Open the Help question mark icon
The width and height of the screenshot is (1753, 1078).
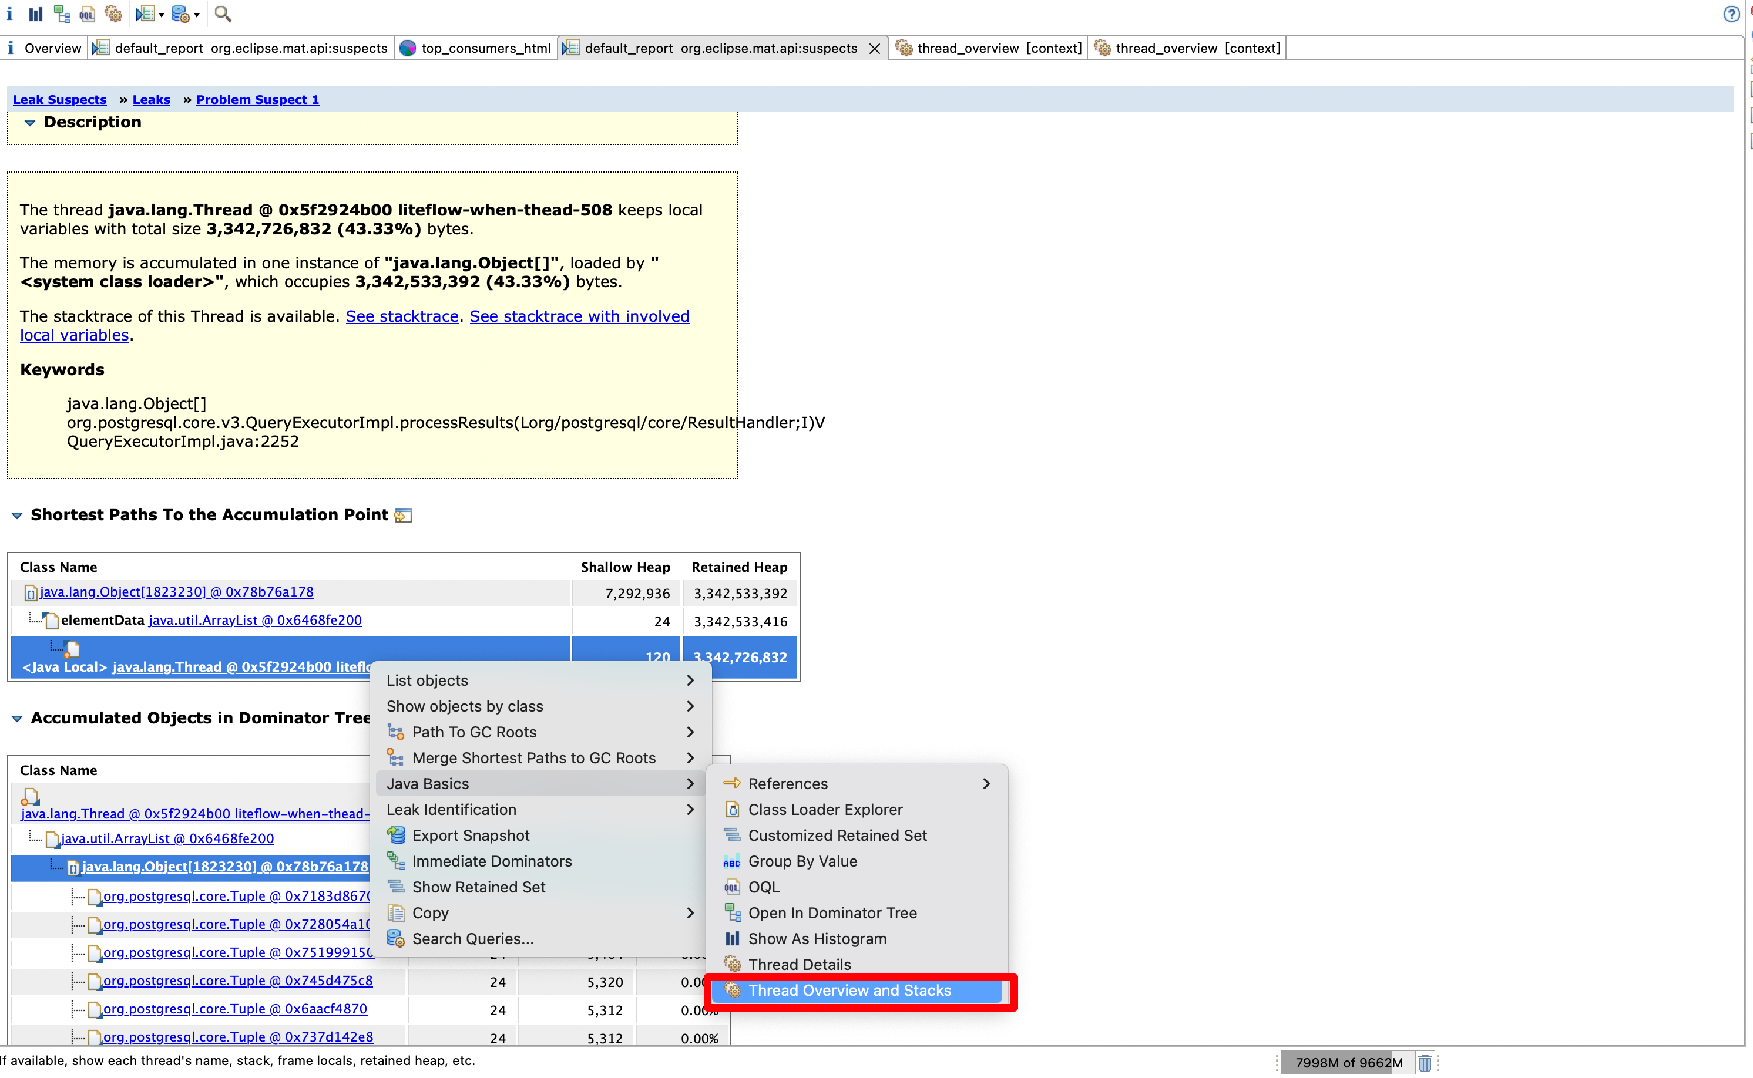pyautogui.click(x=1731, y=14)
